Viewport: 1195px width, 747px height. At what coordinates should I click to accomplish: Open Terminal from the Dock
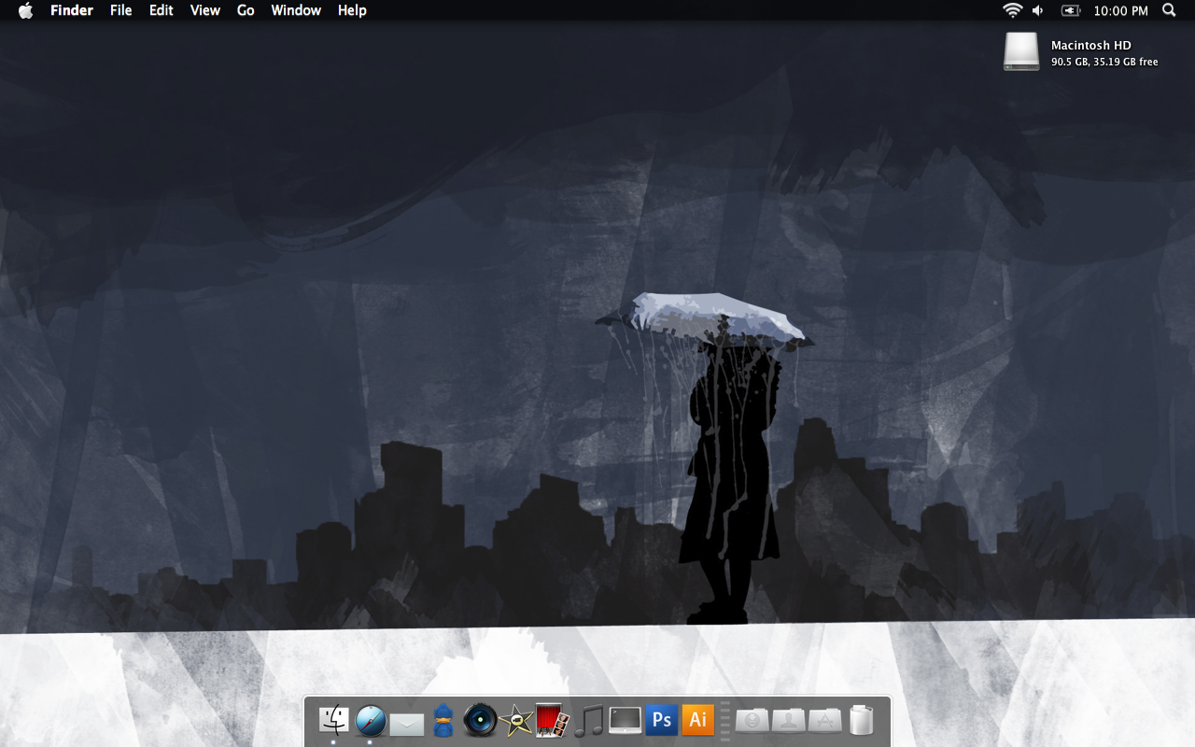point(626,720)
